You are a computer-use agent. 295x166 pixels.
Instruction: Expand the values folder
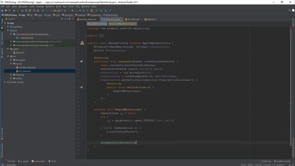click(11, 78)
